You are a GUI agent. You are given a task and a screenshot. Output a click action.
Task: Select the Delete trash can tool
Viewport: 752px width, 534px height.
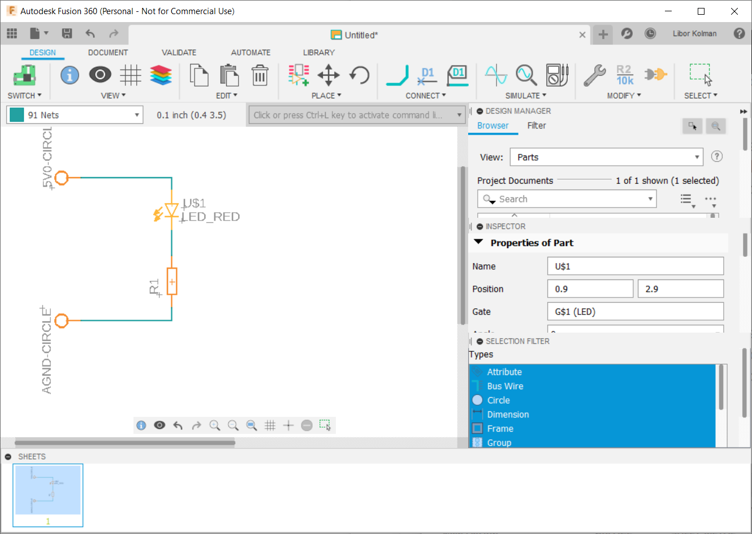(x=260, y=75)
